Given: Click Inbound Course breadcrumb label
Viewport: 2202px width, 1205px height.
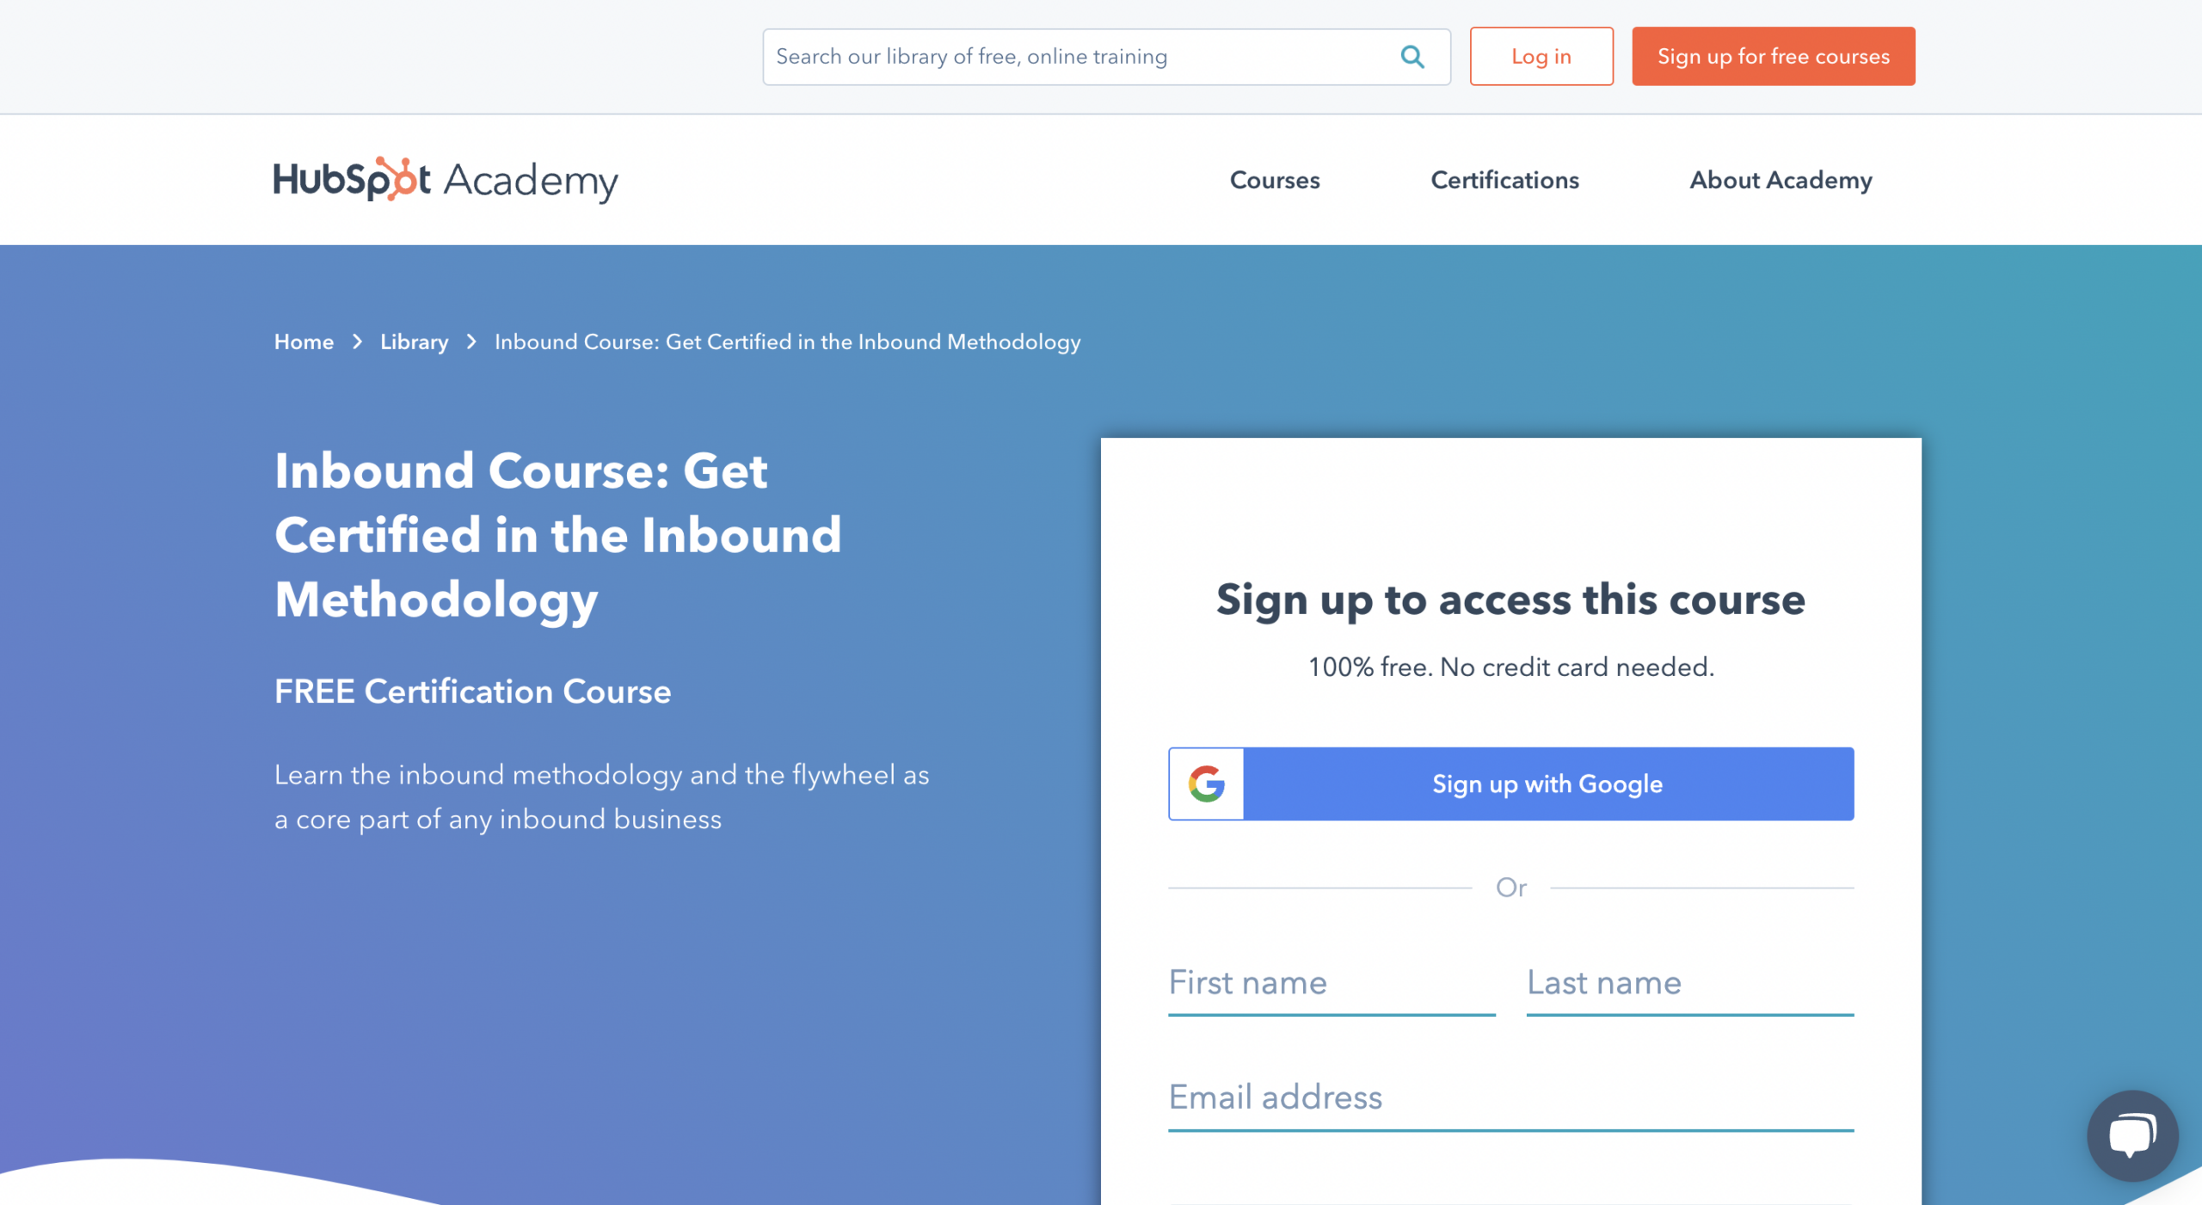Looking at the screenshot, I should click(x=786, y=341).
